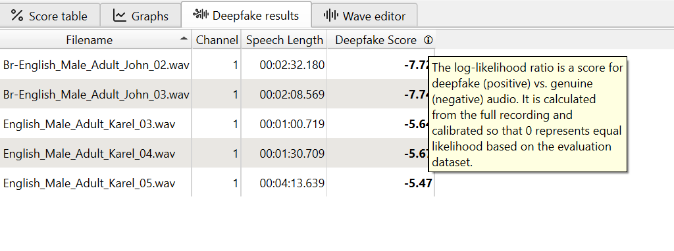This screenshot has width=674, height=251.
Task: Sort by the Channel column header
Action: (x=217, y=40)
